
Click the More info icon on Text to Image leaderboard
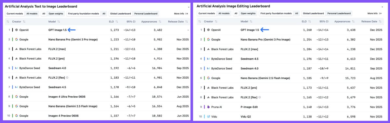point(187,14)
